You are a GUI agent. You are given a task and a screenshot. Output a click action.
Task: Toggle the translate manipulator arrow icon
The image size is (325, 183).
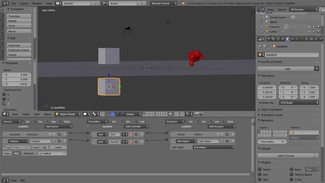point(113,114)
